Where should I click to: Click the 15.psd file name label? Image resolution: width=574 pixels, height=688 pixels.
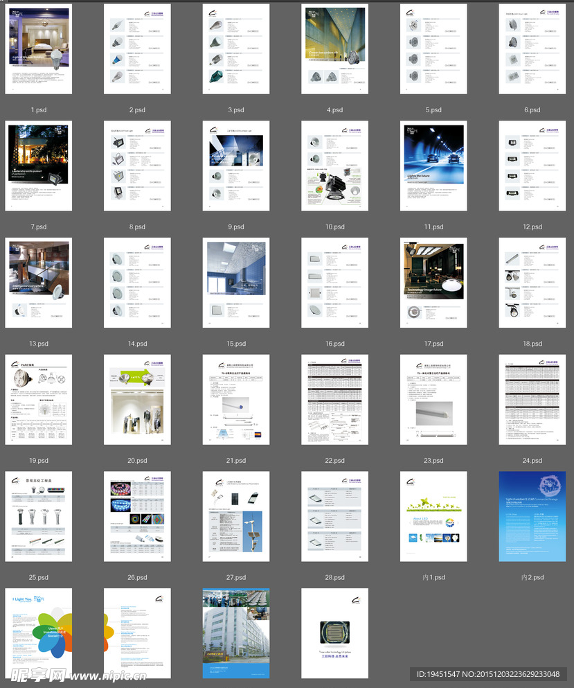pos(236,344)
